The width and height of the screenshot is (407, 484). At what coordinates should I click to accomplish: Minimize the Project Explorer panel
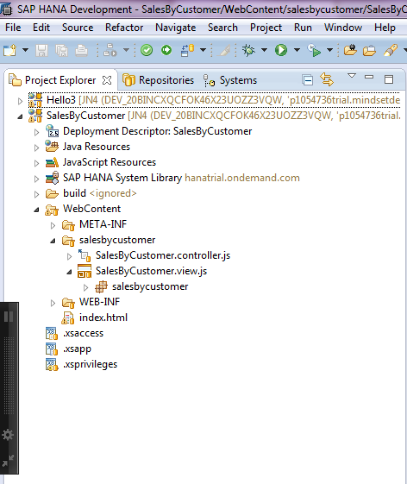[x=369, y=77]
